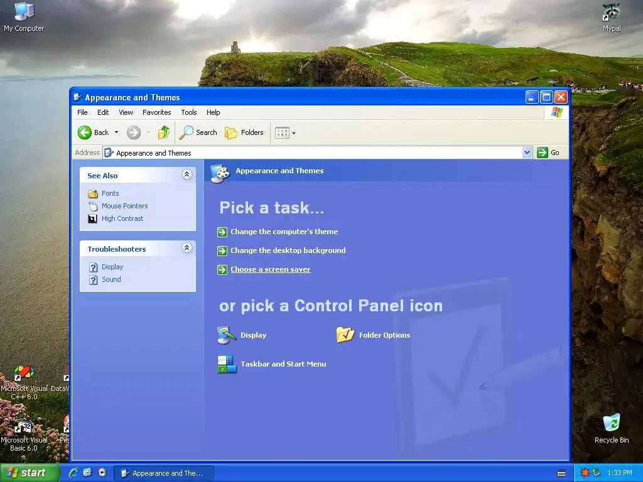
Task: Click the Go button
Action: pos(548,153)
